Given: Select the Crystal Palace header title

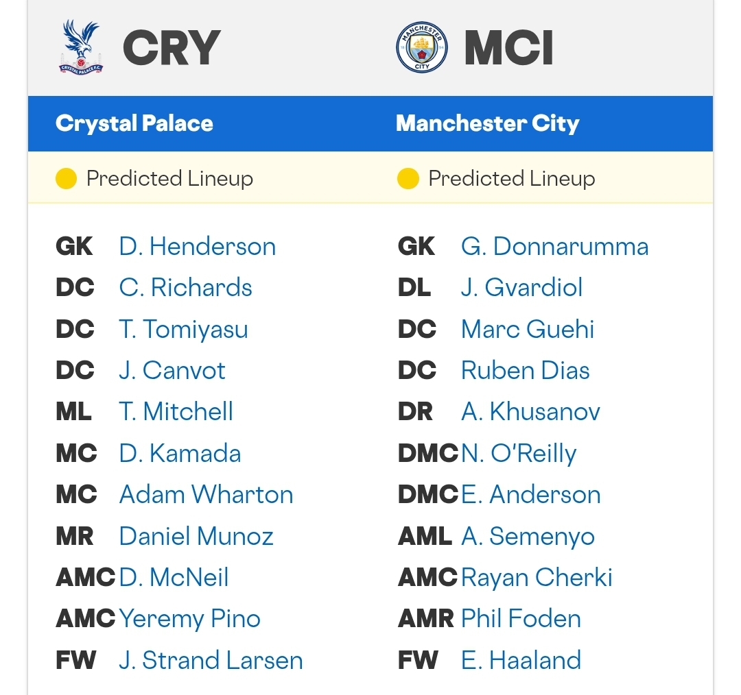Looking at the screenshot, I should click(x=134, y=123).
